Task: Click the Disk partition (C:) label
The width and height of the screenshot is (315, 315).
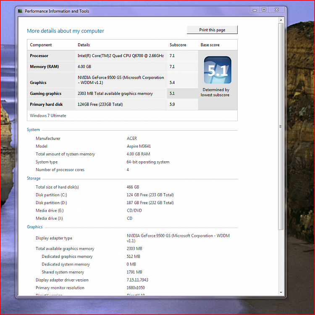Action: click(x=51, y=195)
